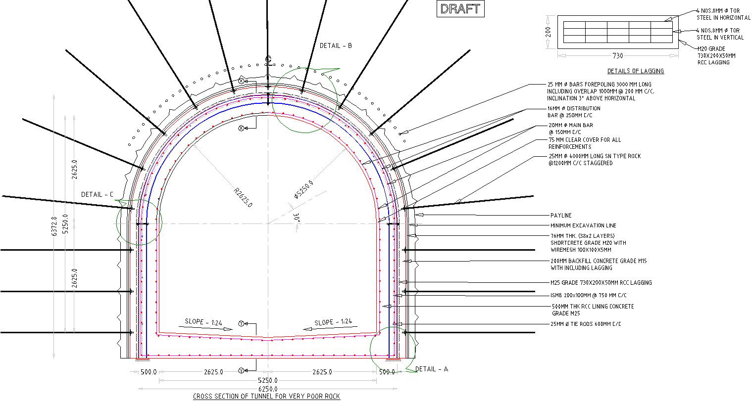Select the DETAIL - B label
The height and width of the screenshot is (401, 752).
336,46
